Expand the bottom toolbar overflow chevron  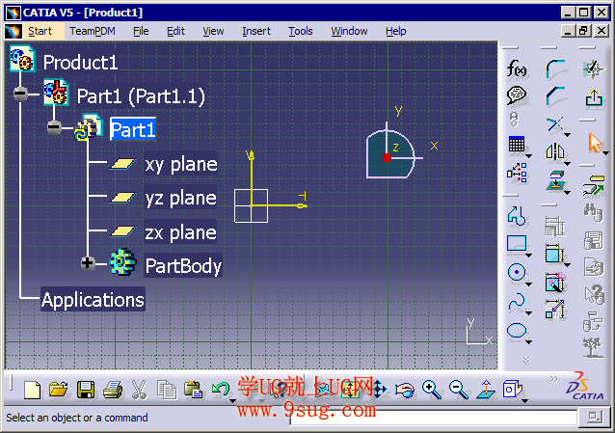pos(553,379)
